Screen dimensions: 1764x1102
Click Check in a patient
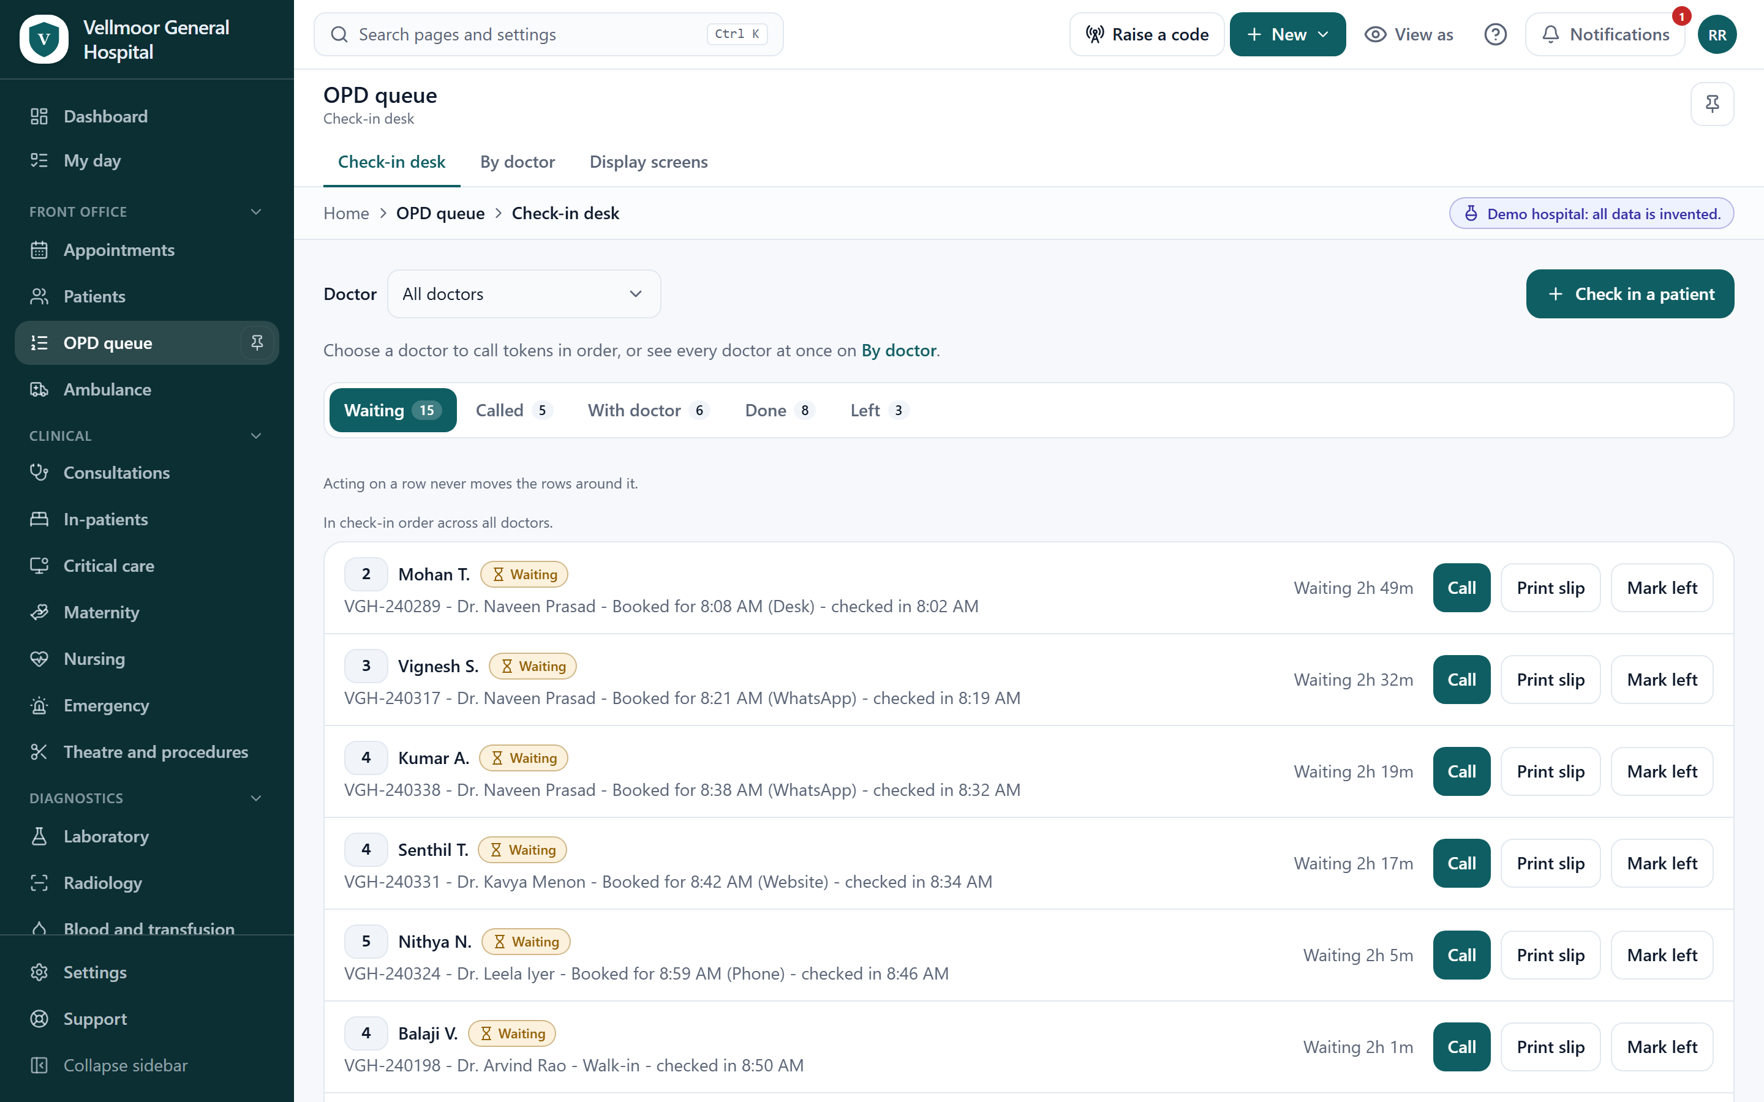click(1630, 294)
